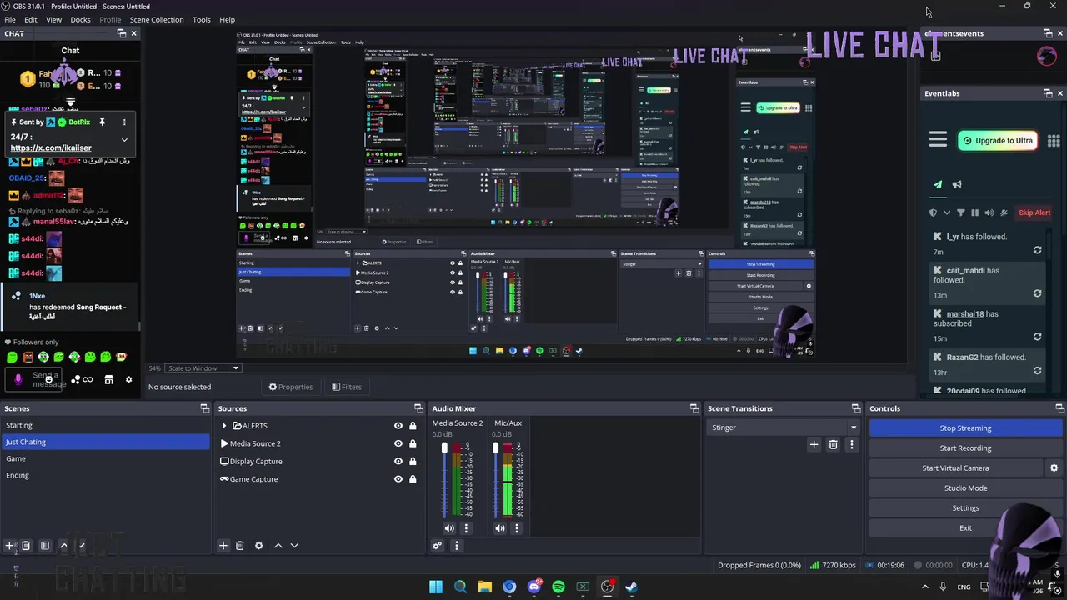
Task: Move source down in Sources list
Action: [x=294, y=546]
